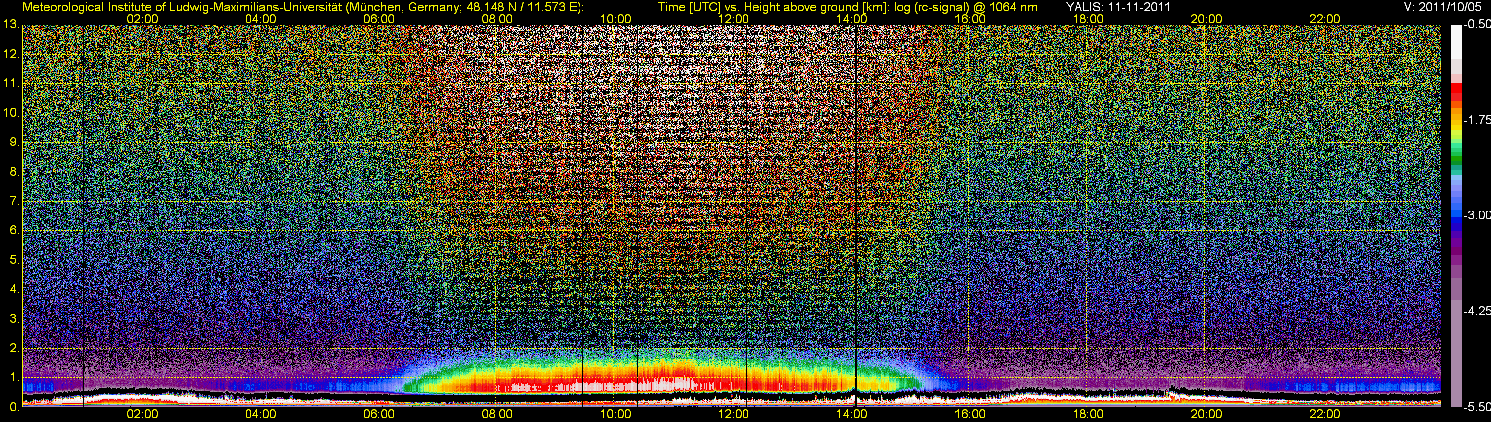Click the 10:00 label on the top time axis

pyautogui.click(x=615, y=19)
